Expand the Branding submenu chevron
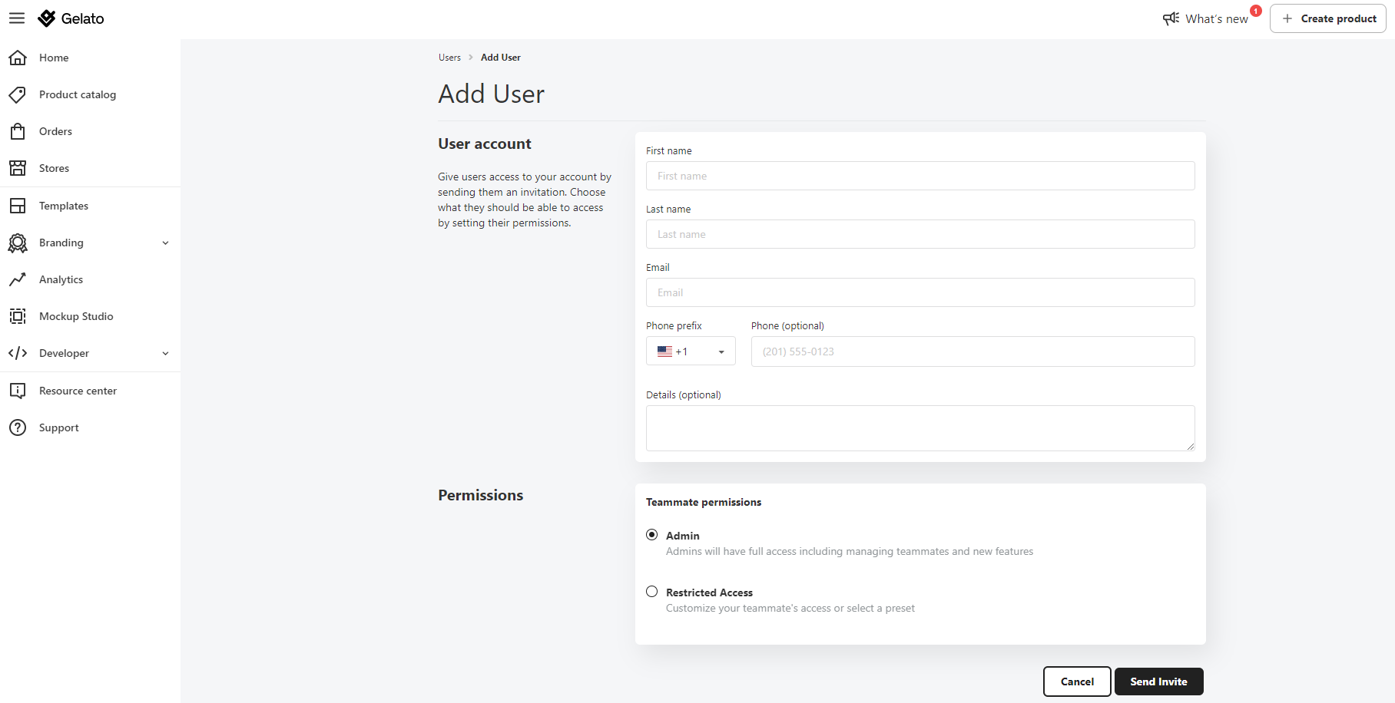The image size is (1395, 703). tap(165, 243)
